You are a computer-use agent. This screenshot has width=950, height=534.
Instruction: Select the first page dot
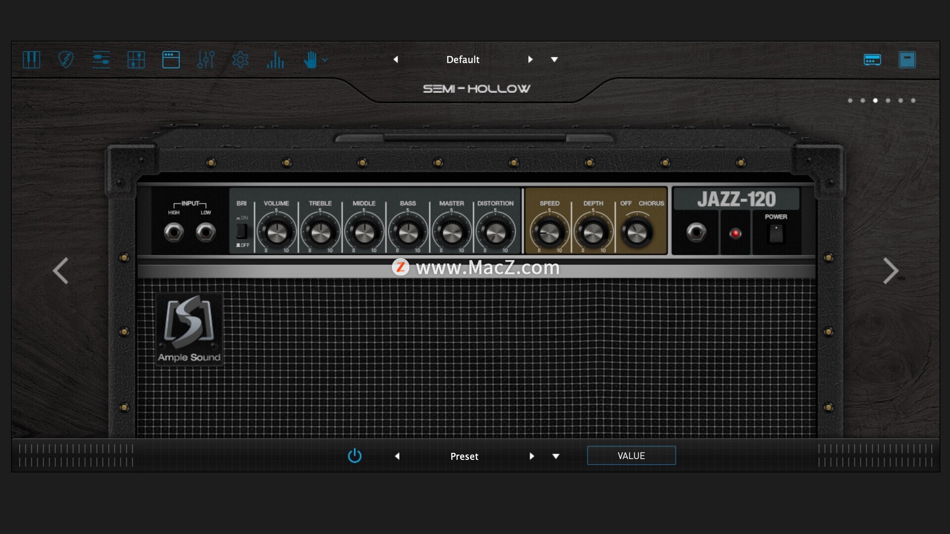coord(850,100)
